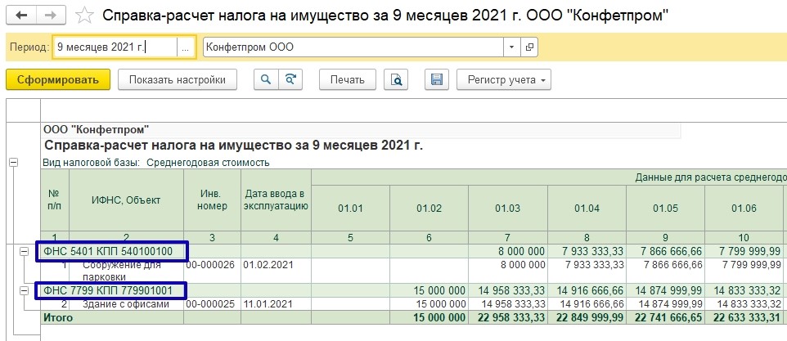This screenshot has width=787, height=341.
Task: Open the organization link icon beside dropdown
Action: pos(529,47)
